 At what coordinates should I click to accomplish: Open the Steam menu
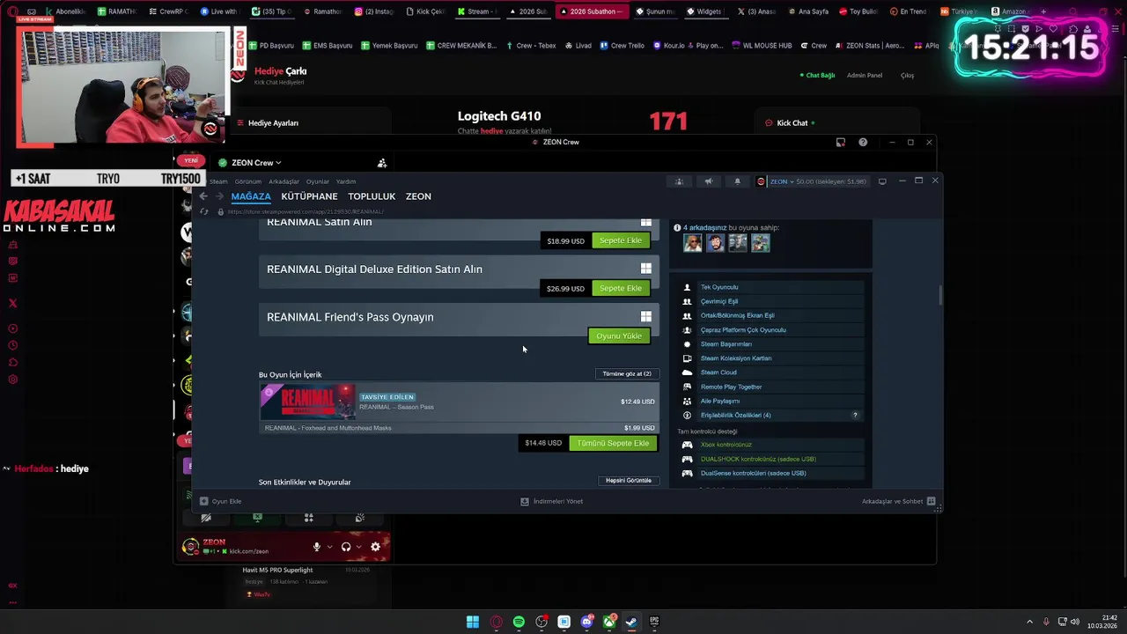218,181
